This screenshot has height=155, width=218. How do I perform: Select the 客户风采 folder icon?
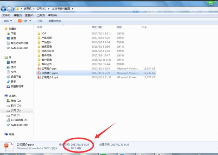pyautogui.click(x=39, y=55)
